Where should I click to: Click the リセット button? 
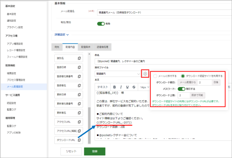point(71,151)
